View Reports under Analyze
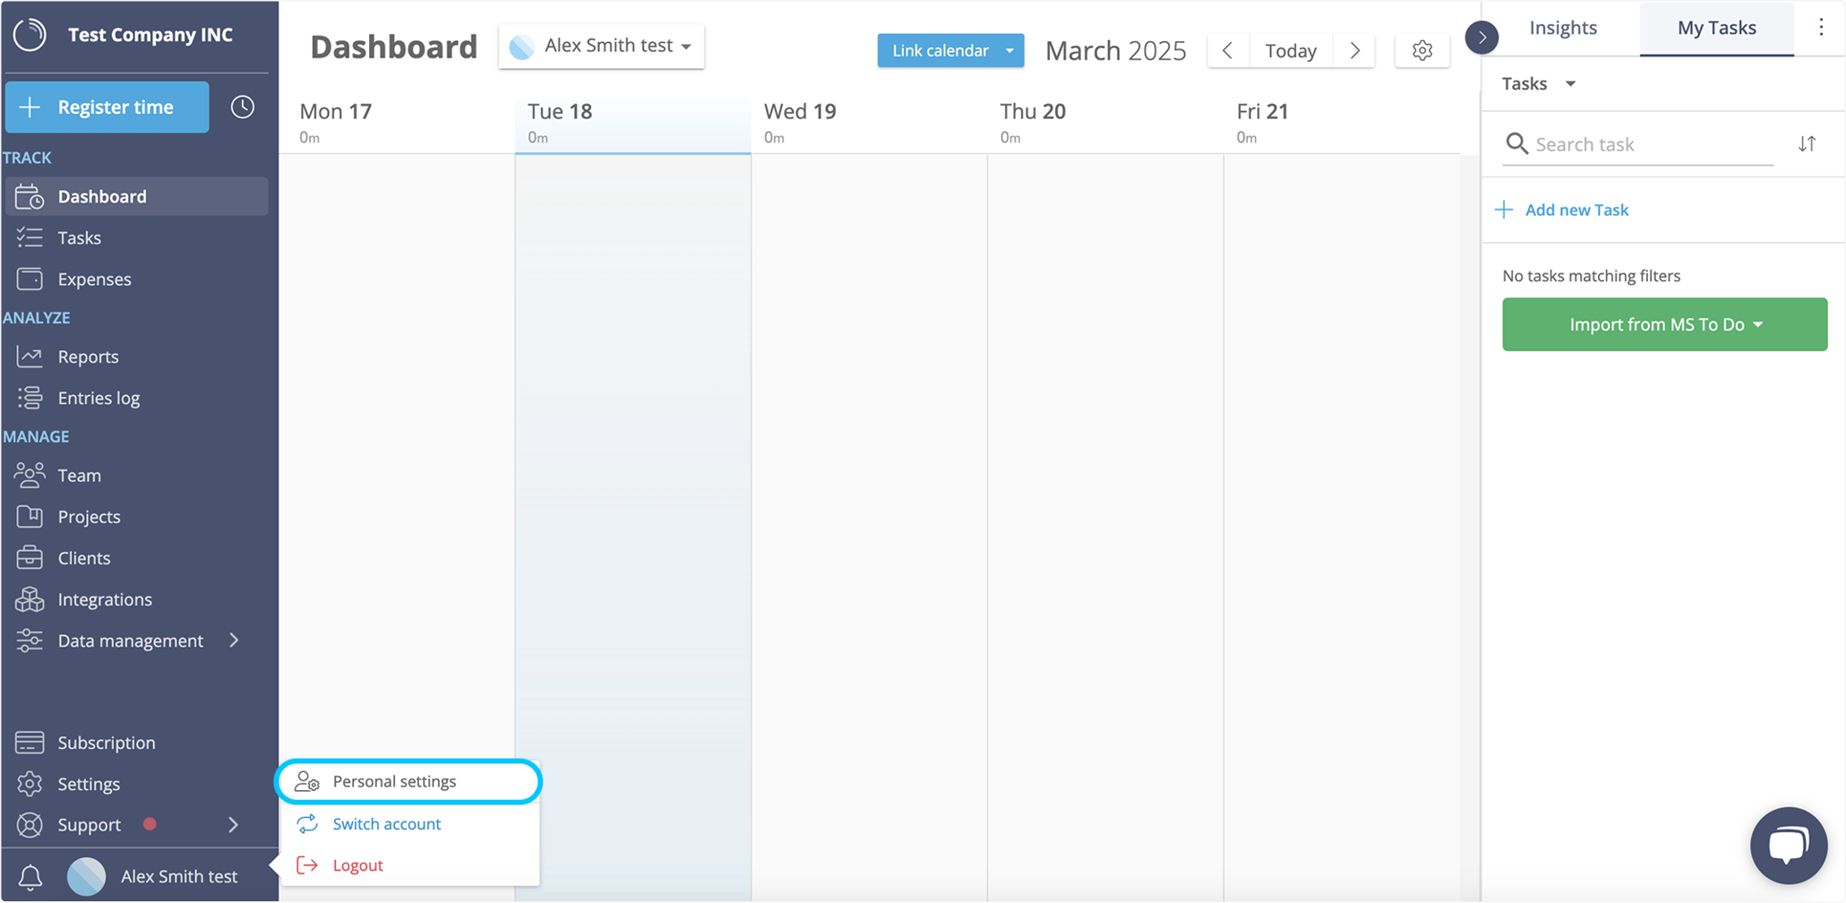 (87, 357)
